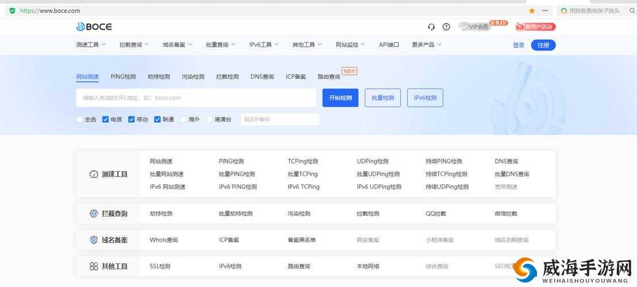
Task: Click the 测速工具 speedometer category icon
Action: (x=94, y=174)
